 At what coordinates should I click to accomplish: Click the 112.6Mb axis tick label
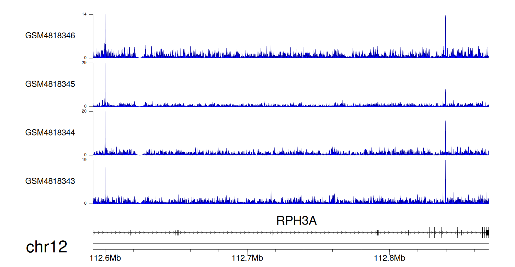click(105, 257)
